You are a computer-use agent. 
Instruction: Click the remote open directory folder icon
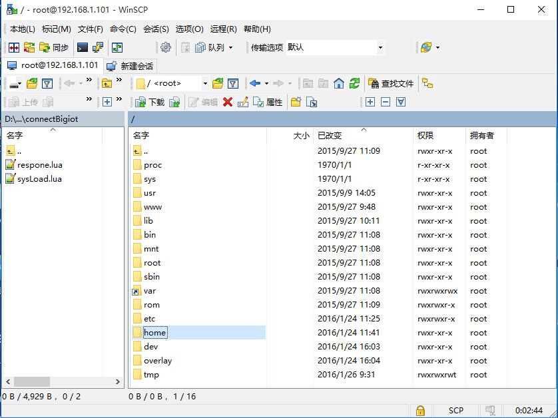[x=218, y=84]
